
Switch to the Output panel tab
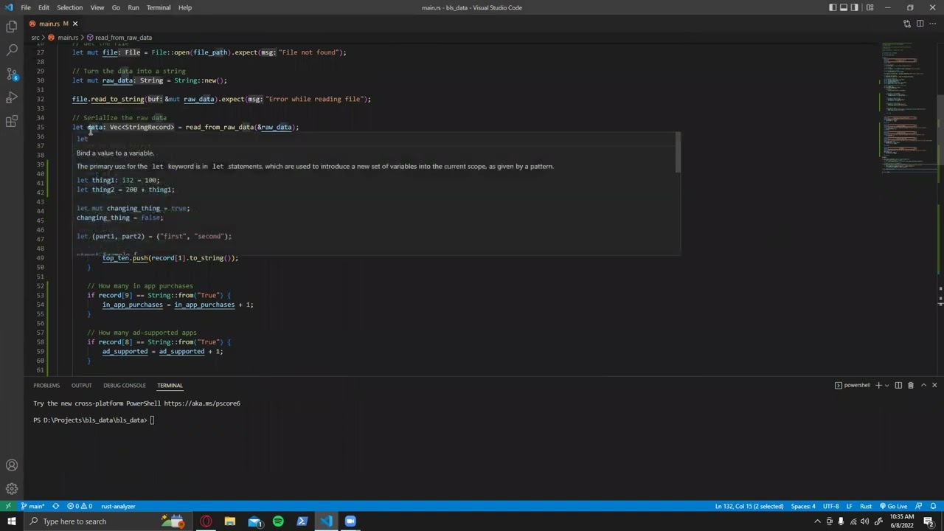pos(81,385)
